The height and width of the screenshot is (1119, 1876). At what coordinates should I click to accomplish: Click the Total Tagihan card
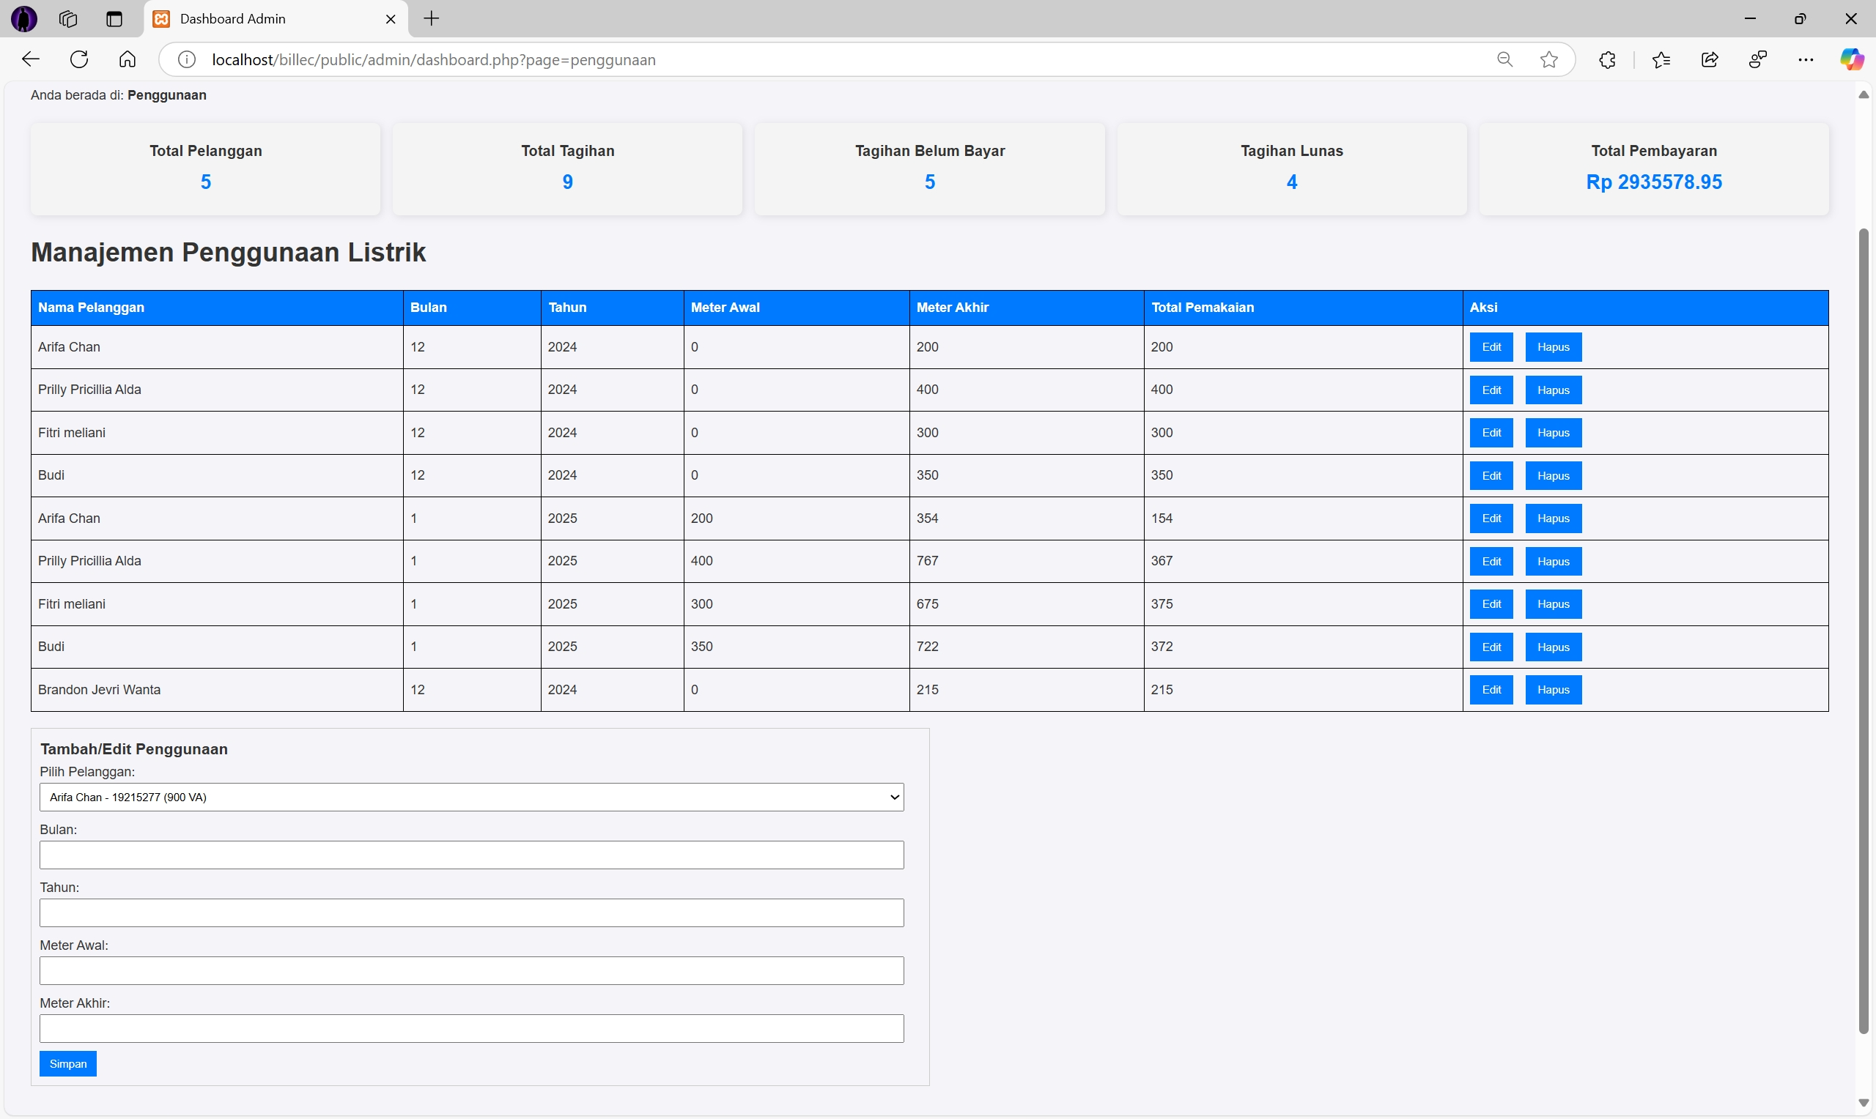tap(568, 169)
